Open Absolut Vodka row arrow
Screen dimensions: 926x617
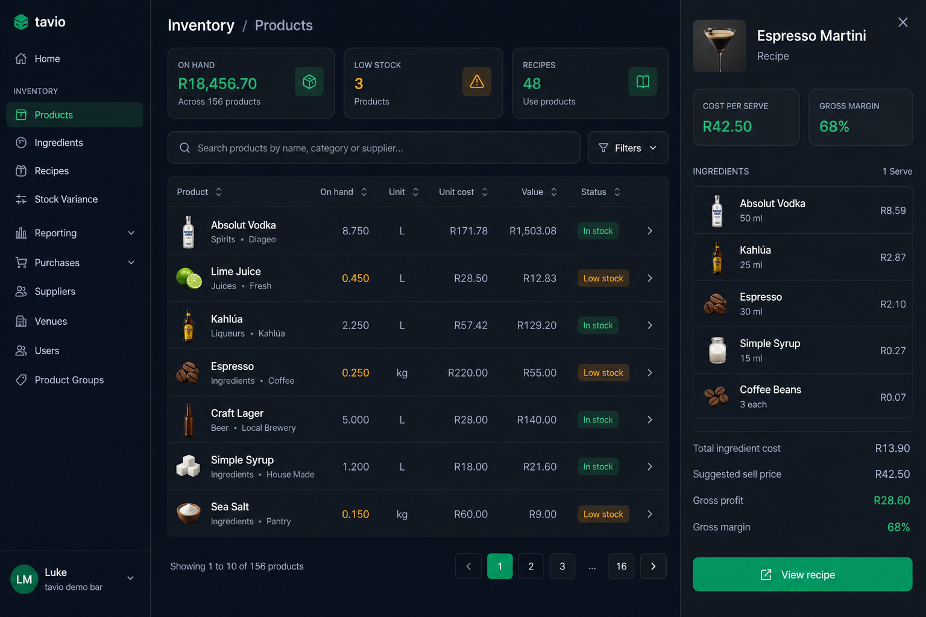(650, 231)
